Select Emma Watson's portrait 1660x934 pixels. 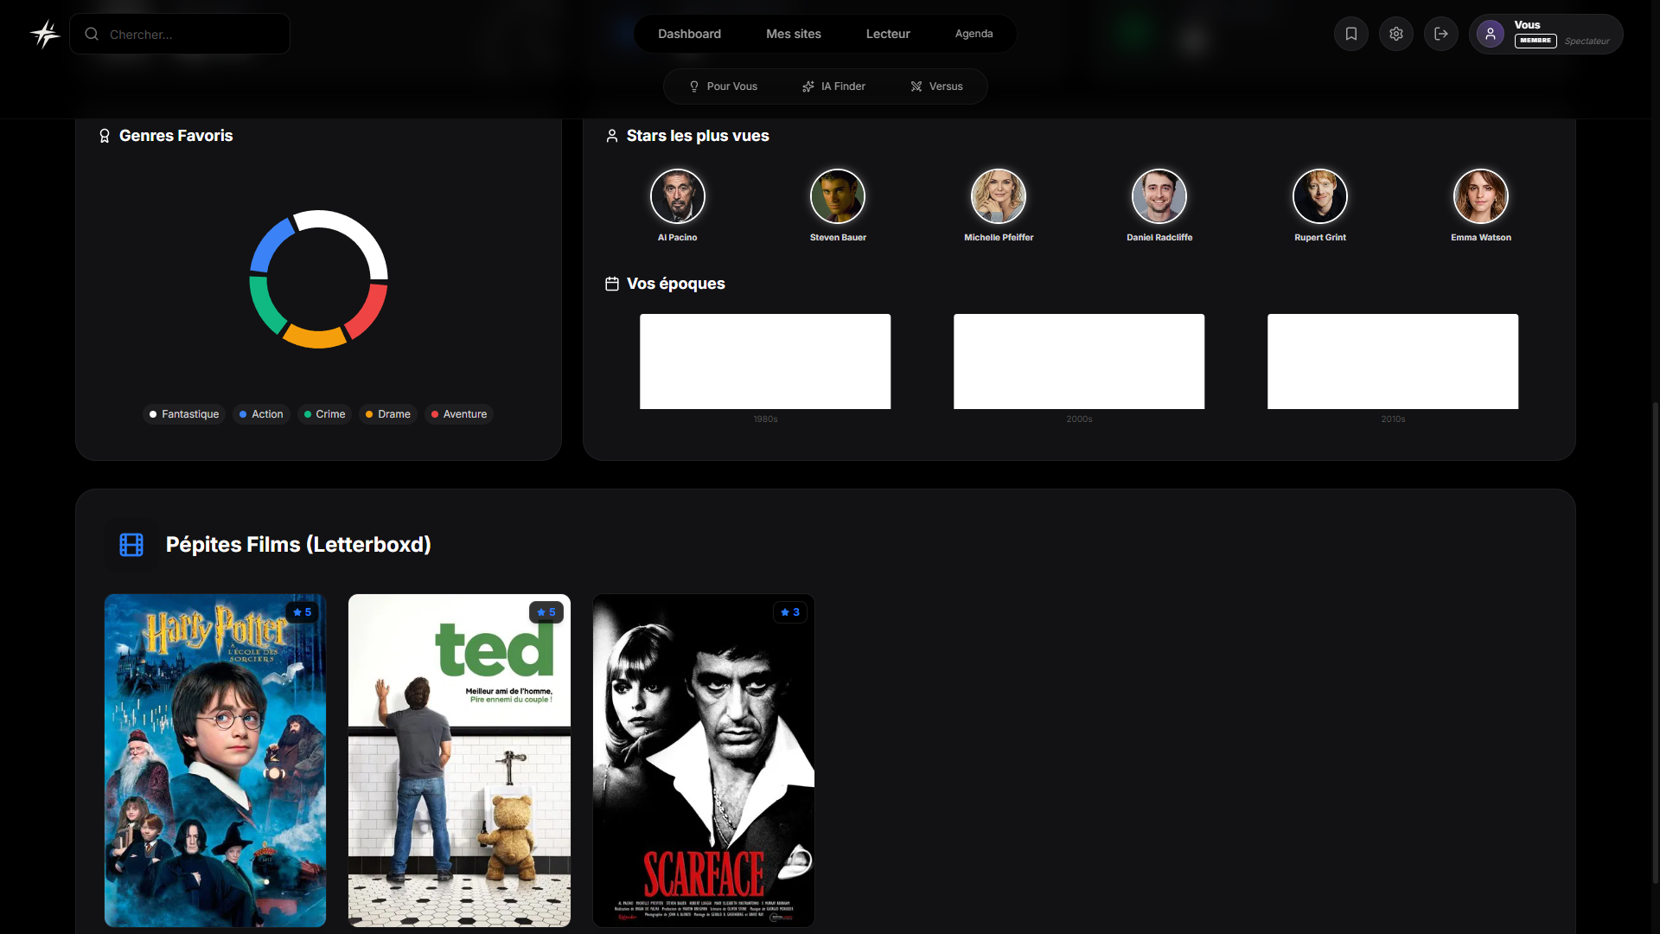tap(1480, 196)
